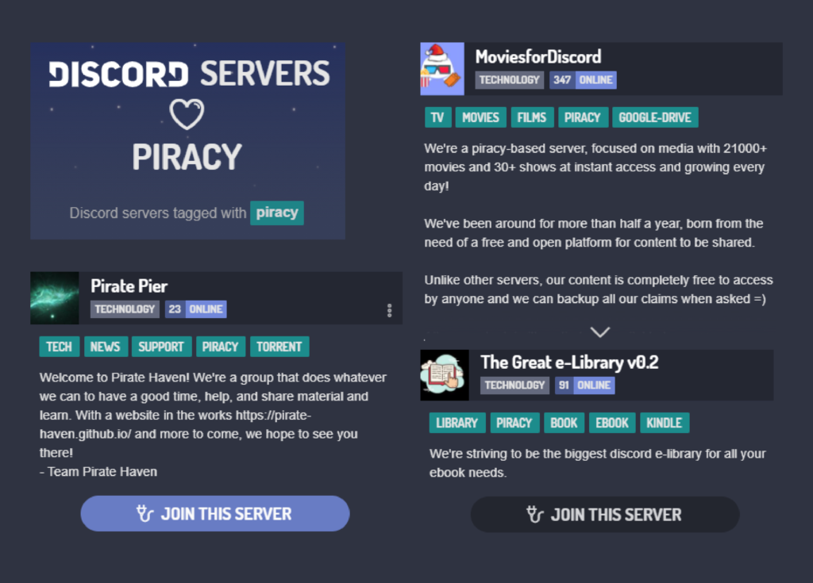Open The Great e-Library v0.2 title
This screenshot has height=583, width=813.
[x=569, y=362]
